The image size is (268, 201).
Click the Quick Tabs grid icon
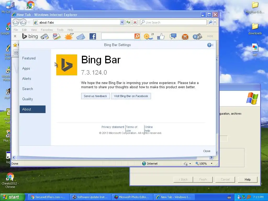pyautogui.click(x=16, y=53)
